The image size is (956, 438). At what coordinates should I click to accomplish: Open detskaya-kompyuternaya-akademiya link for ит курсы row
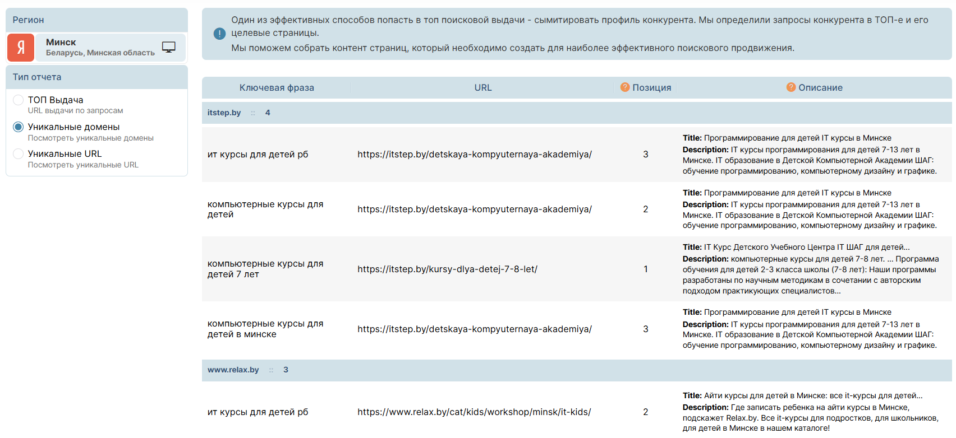click(x=475, y=154)
